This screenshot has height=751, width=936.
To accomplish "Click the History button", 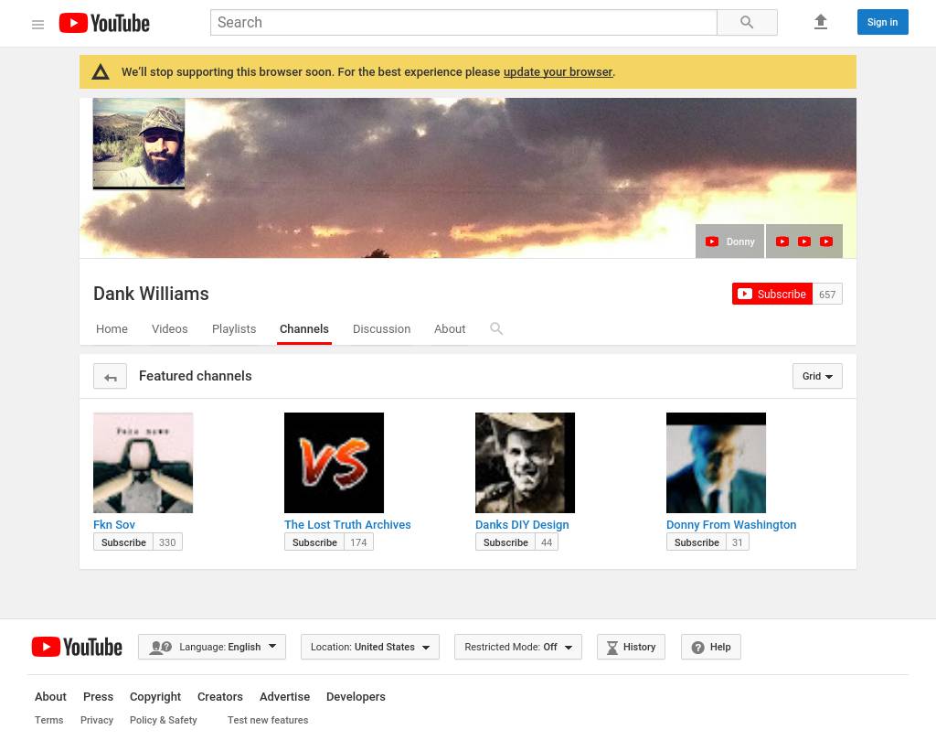I will [631, 647].
